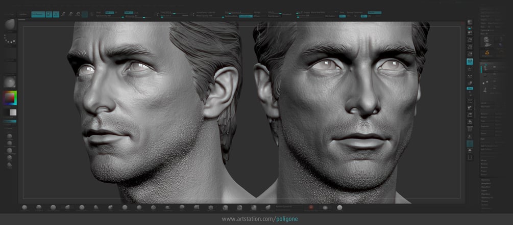Open the Dots stroke type selector
513x225 pixels.
coord(10,40)
